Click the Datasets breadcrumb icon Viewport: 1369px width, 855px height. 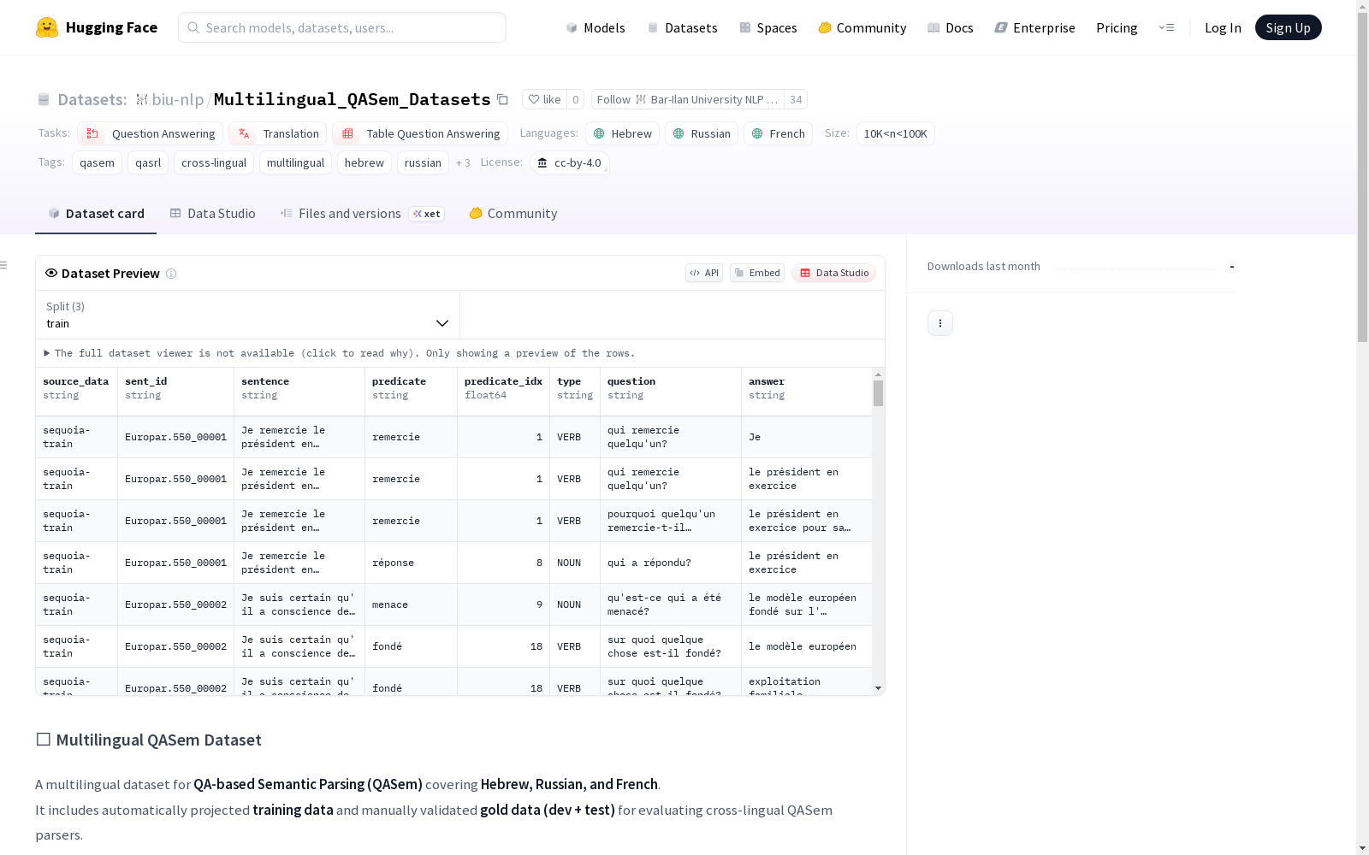tap(44, 100)
